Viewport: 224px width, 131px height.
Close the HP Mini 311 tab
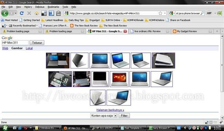(125, 31)
